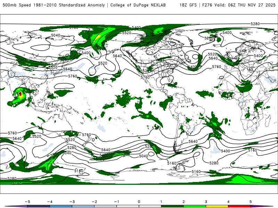
Task: Click the '5520' label in the central North Pacific
Action: click(x=103, y=63)
